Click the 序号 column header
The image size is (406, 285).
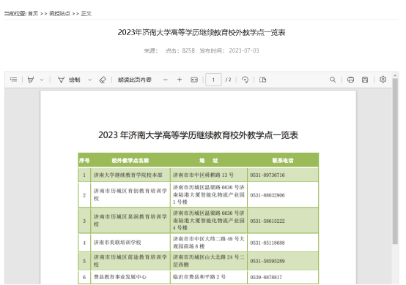[x=84, y=161]
